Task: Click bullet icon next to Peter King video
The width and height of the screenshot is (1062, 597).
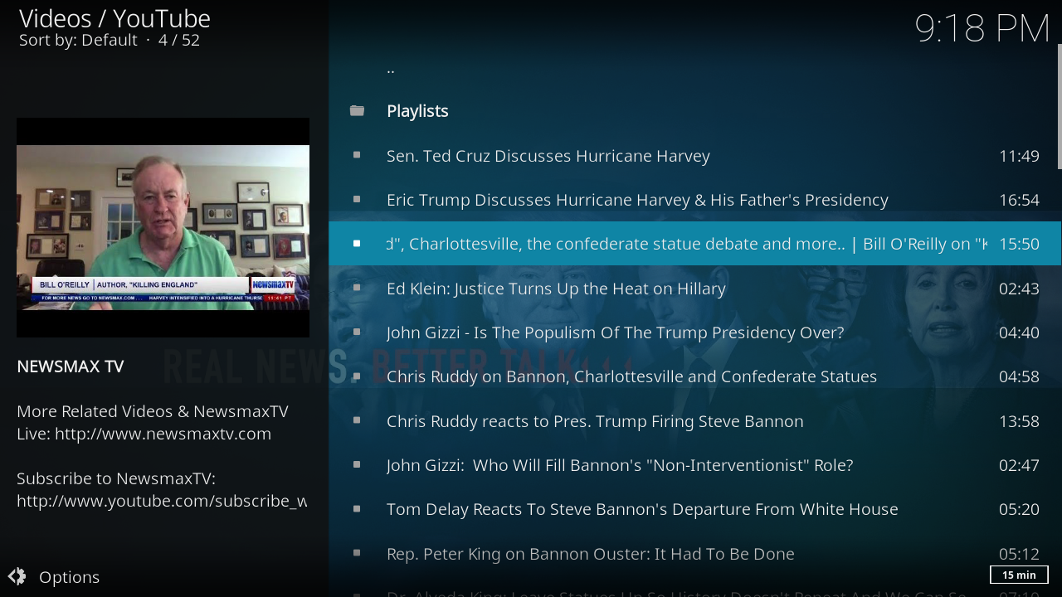Action: point(357,553)
